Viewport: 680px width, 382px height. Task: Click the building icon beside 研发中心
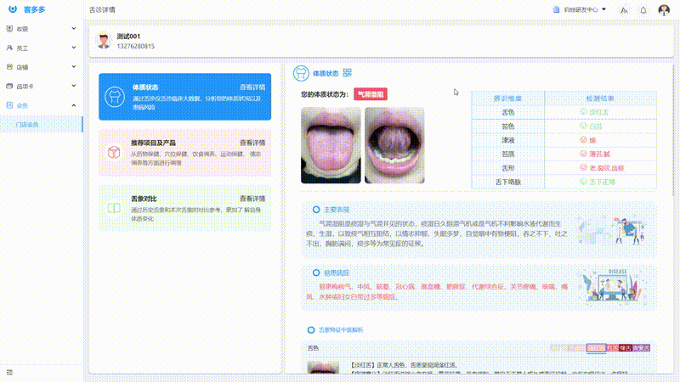point(556,9)
